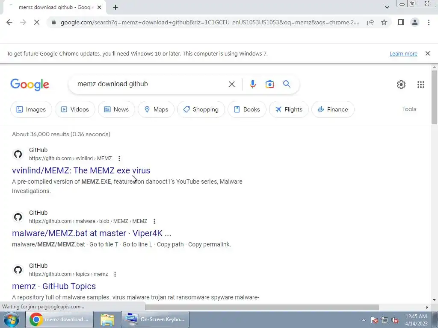Expand the tab search chevron
438x328 pixels.
click(x=387, y=7)
